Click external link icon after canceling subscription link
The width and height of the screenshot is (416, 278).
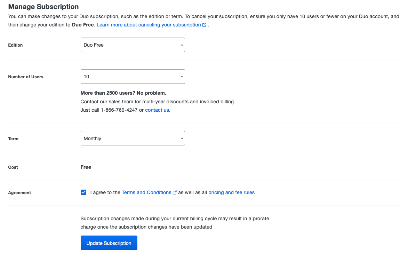[205, 25]
